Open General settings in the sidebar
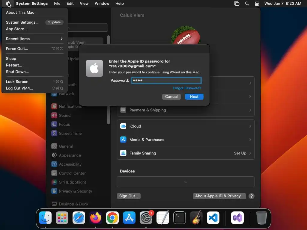This screenshot has width=307, height=230. pos(62,146)
